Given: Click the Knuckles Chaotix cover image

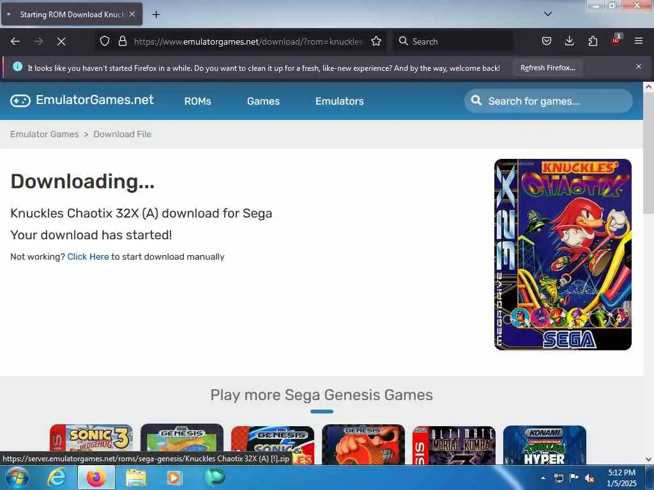Looking at the screenshot, I should 563,254.
